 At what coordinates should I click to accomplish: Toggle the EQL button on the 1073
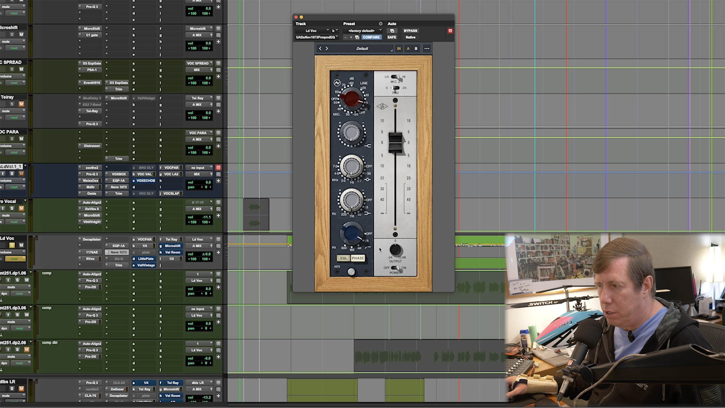tap(343, 258)
